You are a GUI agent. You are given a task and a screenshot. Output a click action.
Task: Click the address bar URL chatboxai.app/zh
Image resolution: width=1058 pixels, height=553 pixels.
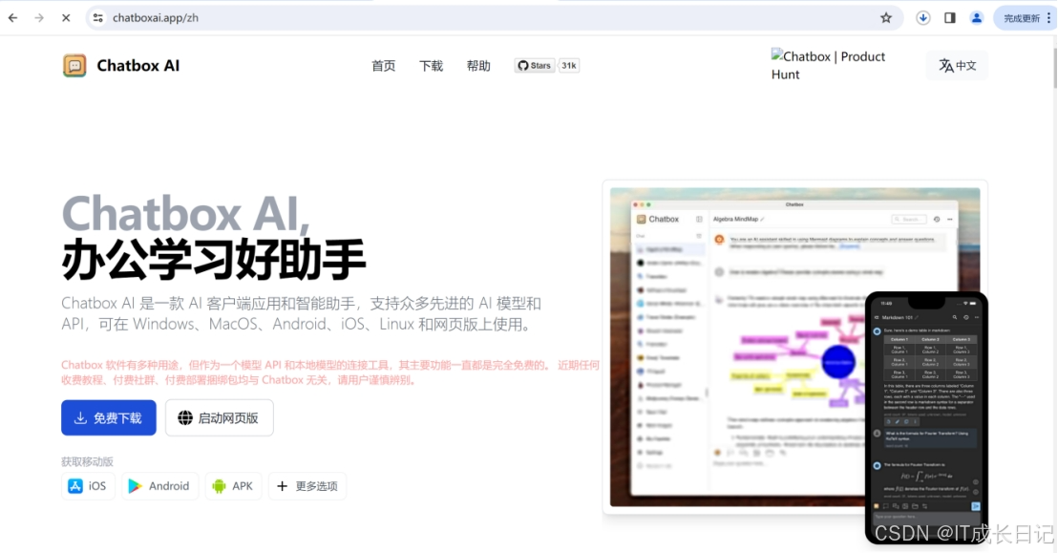pos(156,18)
